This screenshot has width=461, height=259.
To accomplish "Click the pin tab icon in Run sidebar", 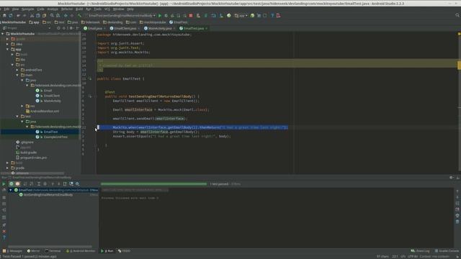I will [x=4, y=225].
